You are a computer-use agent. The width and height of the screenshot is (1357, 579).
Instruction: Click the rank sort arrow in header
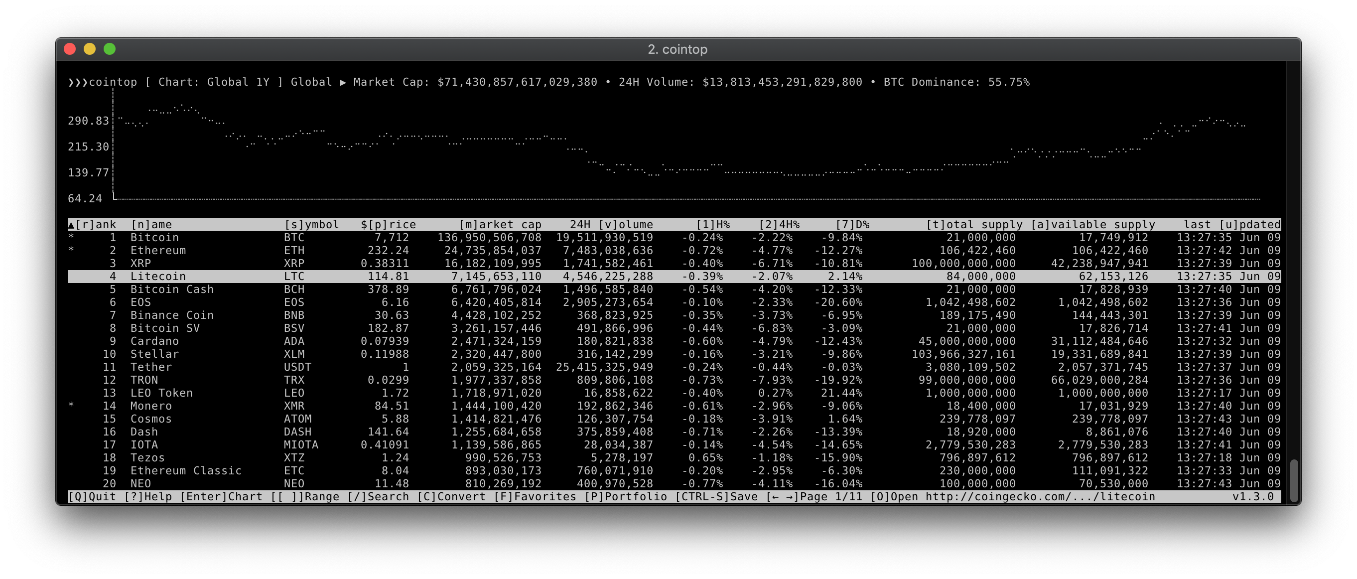tap(71, 225)
